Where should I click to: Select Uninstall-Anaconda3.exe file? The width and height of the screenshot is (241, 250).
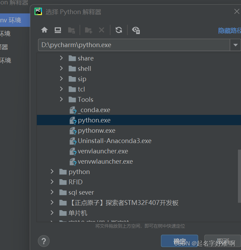[115, 141]
